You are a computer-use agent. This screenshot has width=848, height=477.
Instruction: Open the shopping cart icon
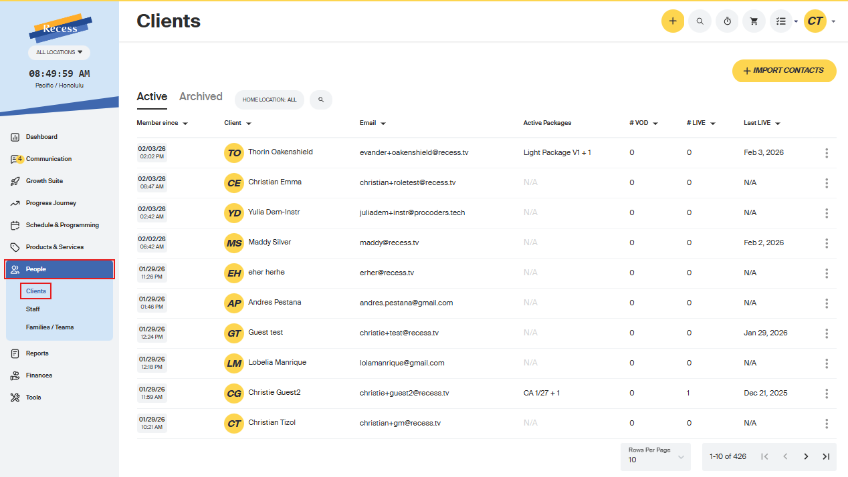point(754,21)
